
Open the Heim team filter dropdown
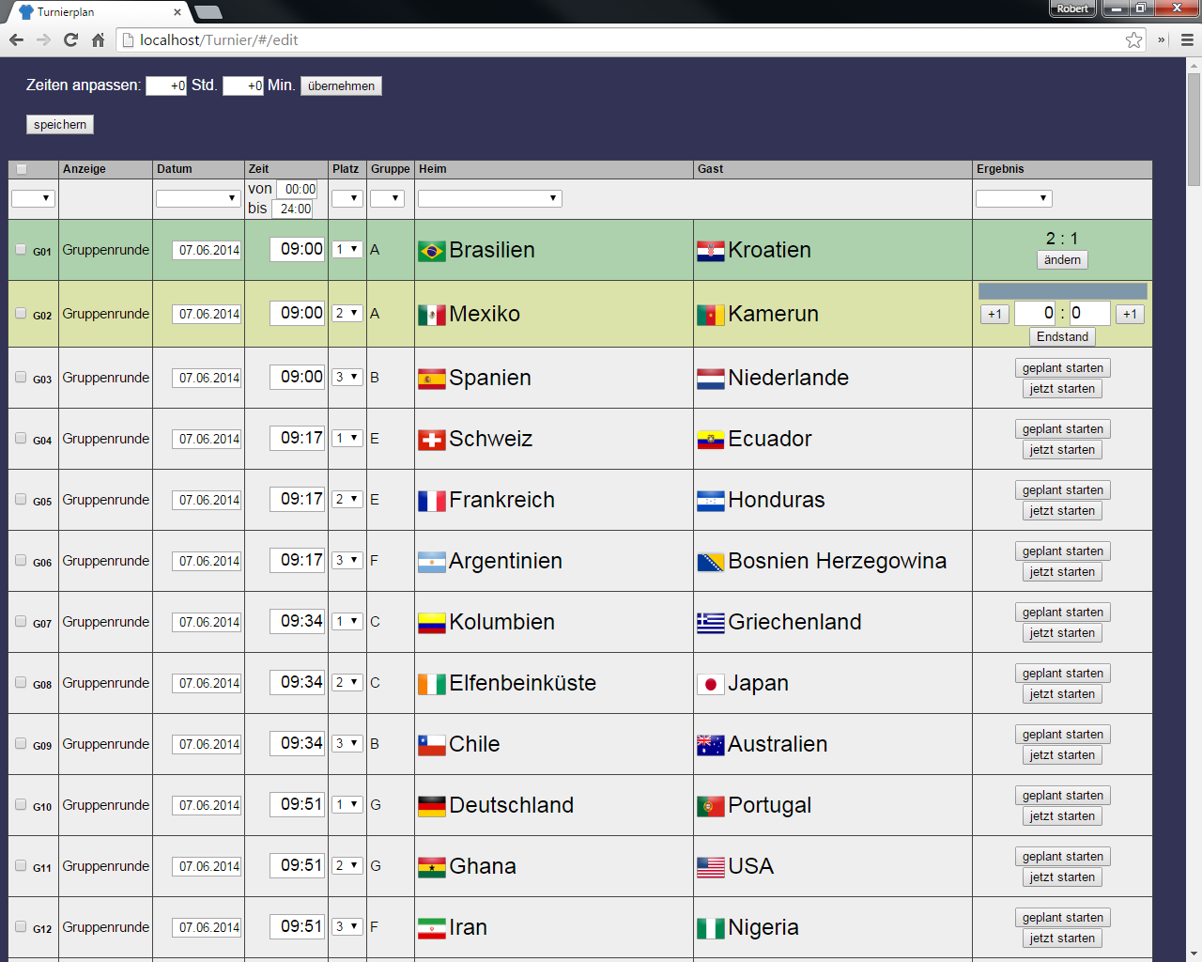(490, 198)
